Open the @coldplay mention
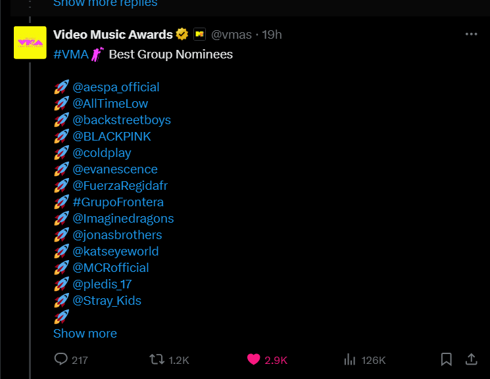The height and width of the screenshot is (379, 490). 102,153
